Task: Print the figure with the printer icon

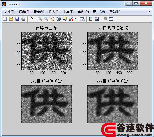Action: tap(23, 19)
